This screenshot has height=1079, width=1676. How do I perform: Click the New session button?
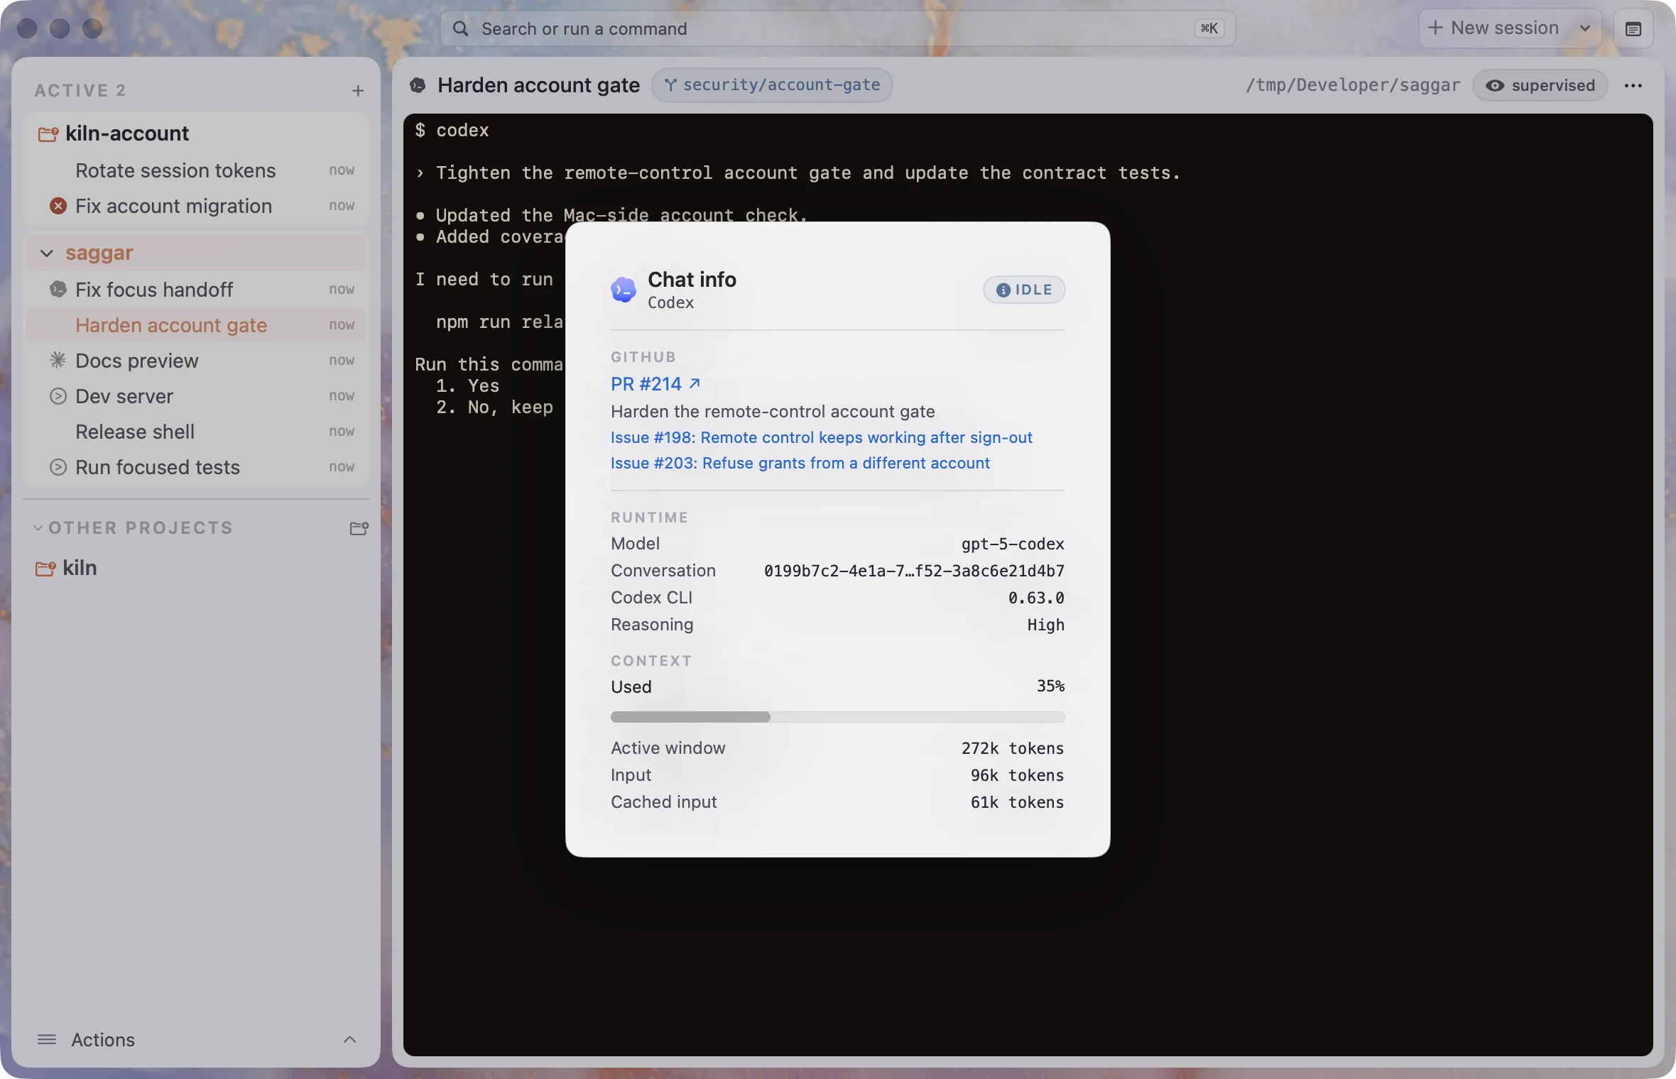tap(1493, 28)
